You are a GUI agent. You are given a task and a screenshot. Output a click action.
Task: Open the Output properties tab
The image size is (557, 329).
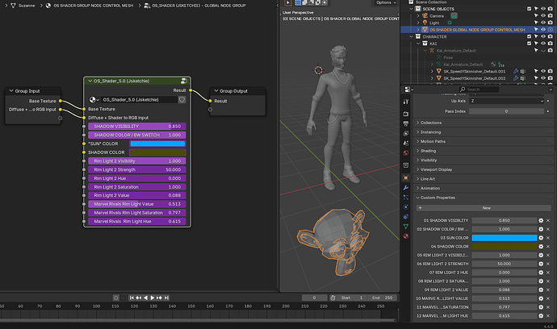click(x=406, y=123)
